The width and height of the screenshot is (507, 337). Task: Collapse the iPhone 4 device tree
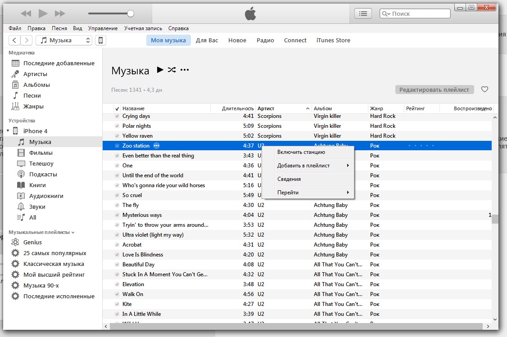[x=8, y=131]
